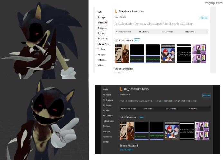This screenshot has width=224, height=160.
Task: Open Settings in the dark-mode sidebar
Action: 106,142
